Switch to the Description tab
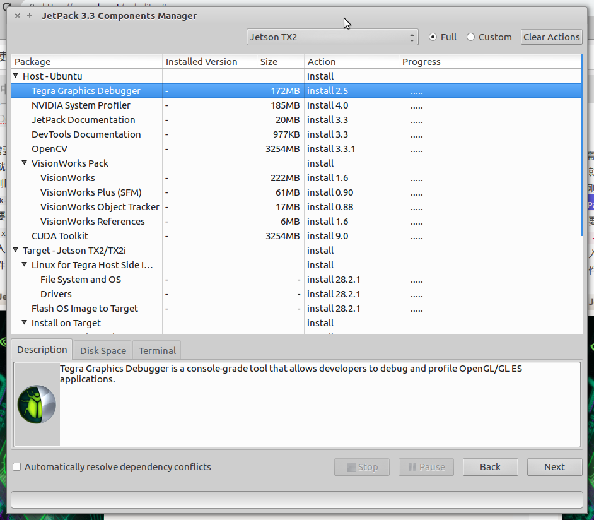 tap(42, 350)
